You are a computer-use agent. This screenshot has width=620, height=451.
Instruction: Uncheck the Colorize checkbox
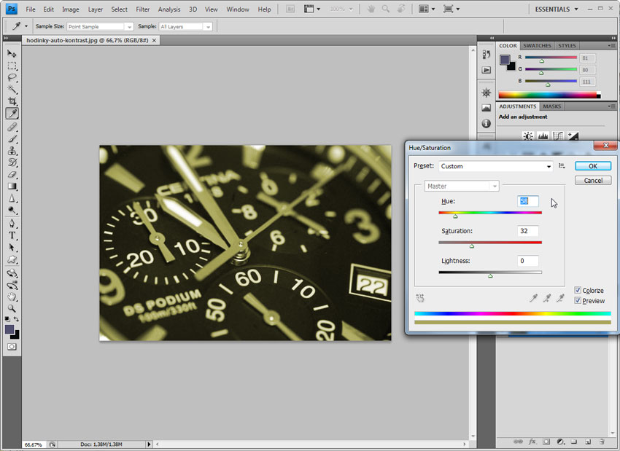[x=578, y=290]
